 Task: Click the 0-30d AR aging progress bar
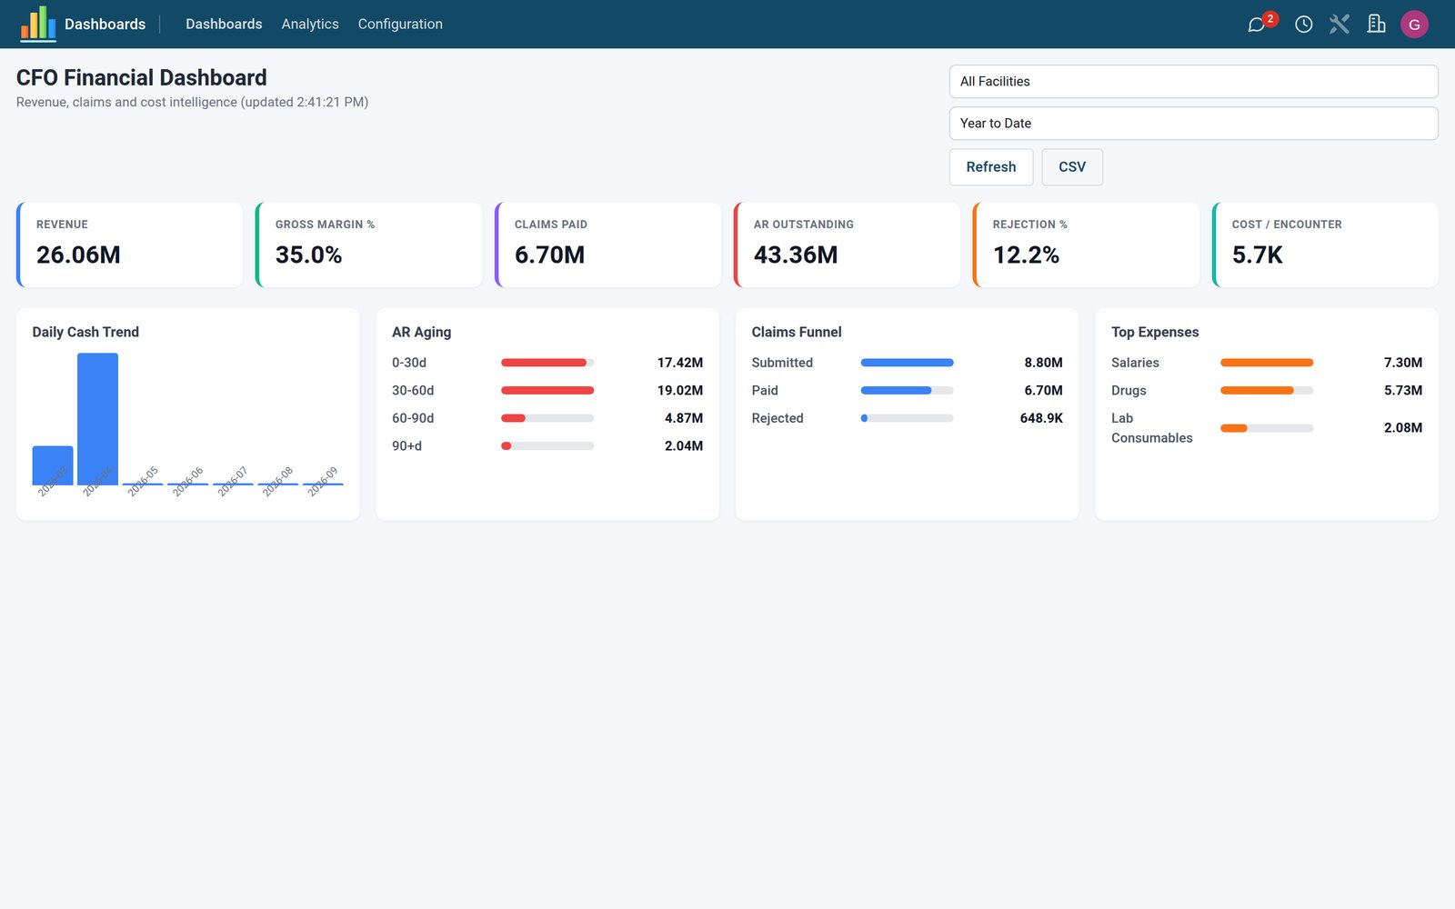[547, 363]
